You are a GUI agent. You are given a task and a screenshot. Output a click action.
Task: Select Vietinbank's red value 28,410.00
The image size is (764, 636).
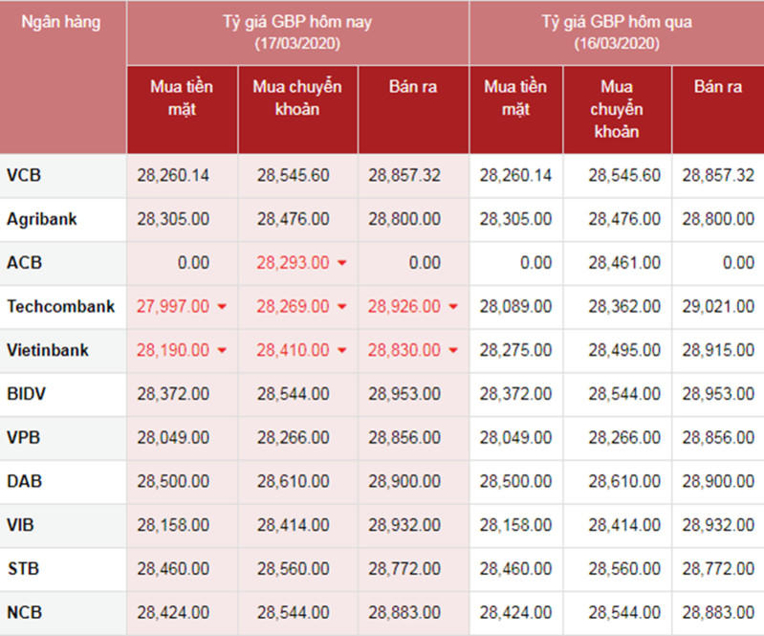pyautogui.click(x=294, y=350)
